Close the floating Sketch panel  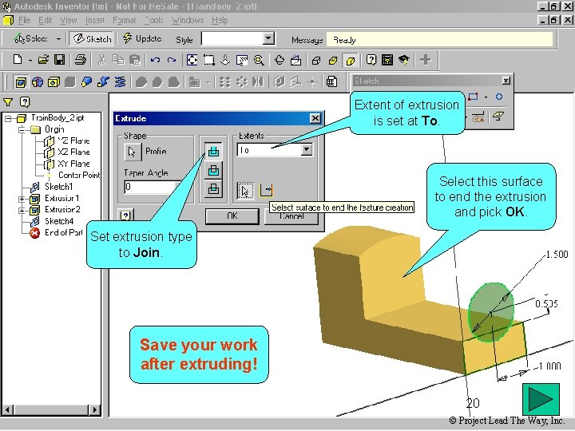coord(506,81)
